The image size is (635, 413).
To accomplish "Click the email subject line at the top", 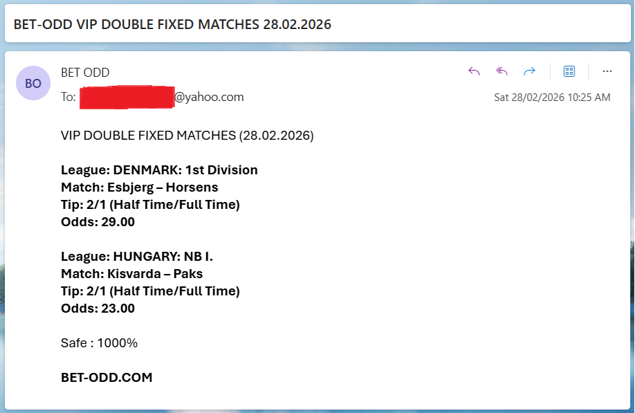I will (x=172, y=24).
